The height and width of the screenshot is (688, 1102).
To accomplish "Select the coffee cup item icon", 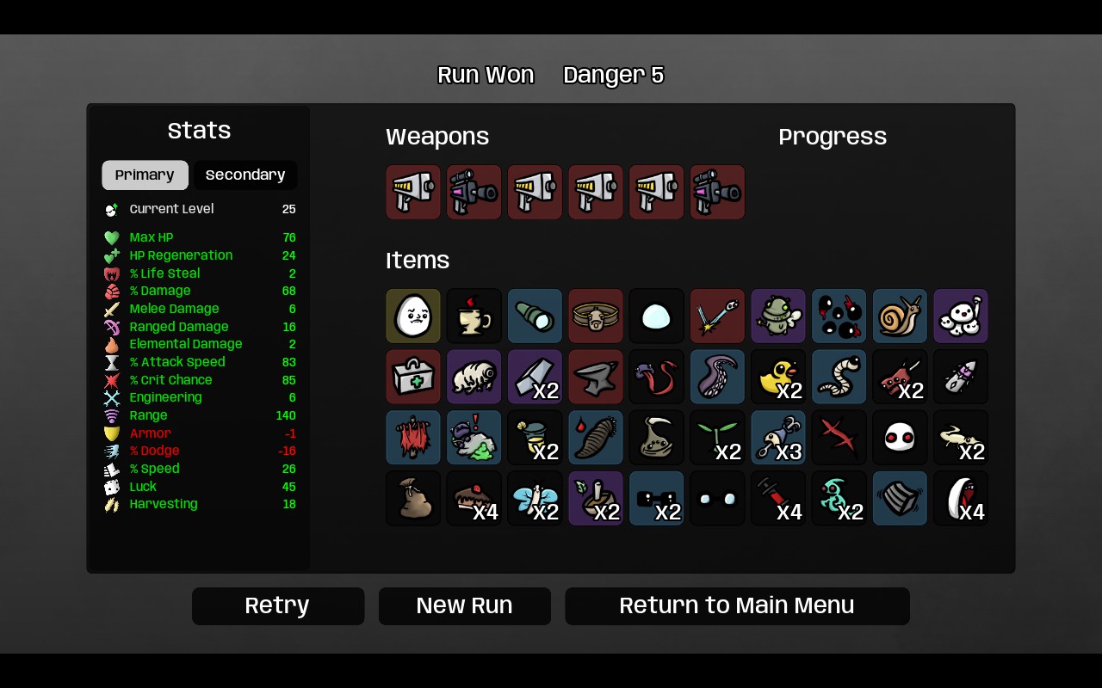I will point(474,316).
